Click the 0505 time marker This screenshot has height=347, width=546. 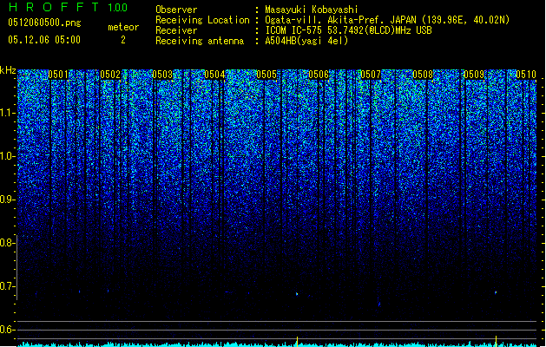point(266,75)
